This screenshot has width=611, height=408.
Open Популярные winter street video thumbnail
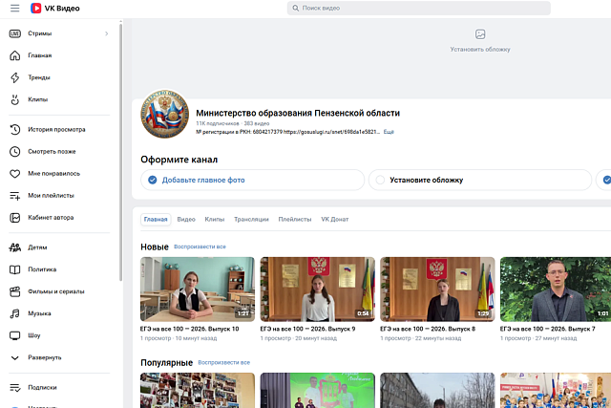coord(437,391)
